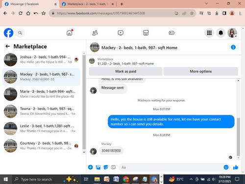Reload the page

tap(21, 13)
